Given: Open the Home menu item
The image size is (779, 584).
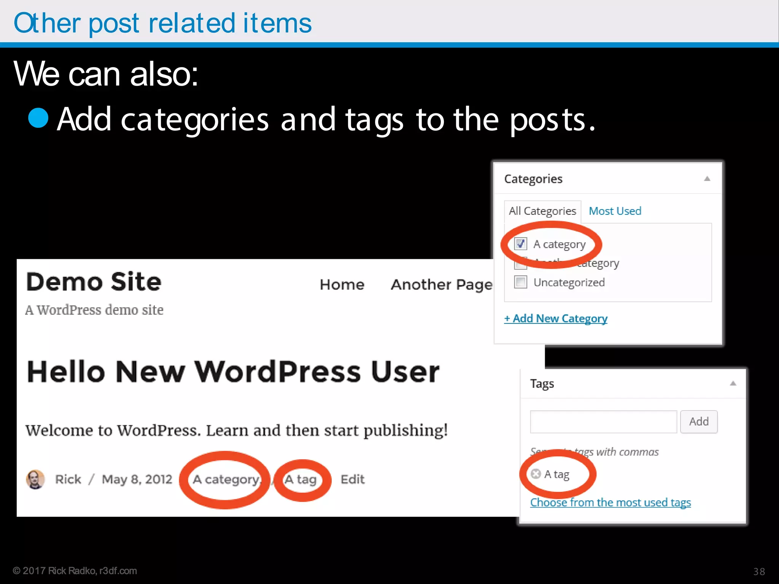Looking at the screenshot, I should 342,284.
